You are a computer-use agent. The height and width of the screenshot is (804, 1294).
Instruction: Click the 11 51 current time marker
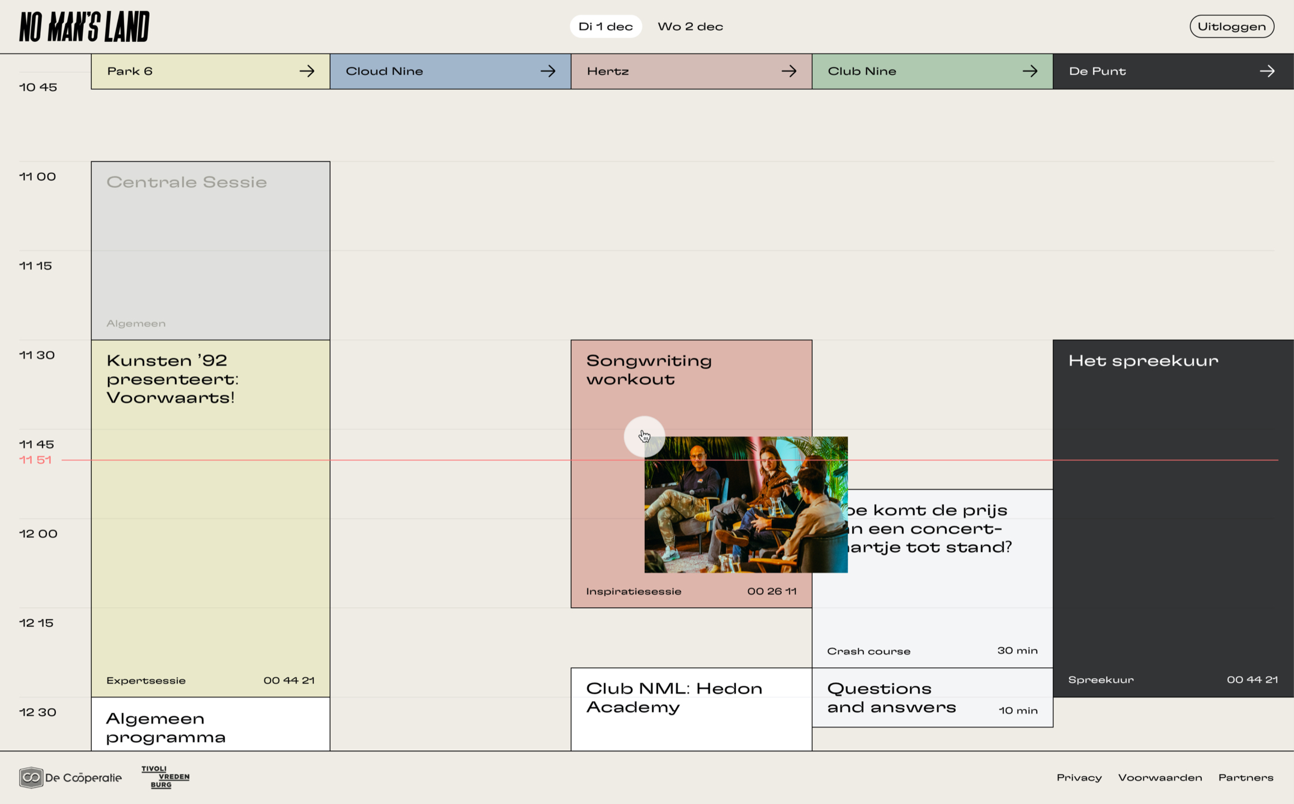click(x=35, y=460)
